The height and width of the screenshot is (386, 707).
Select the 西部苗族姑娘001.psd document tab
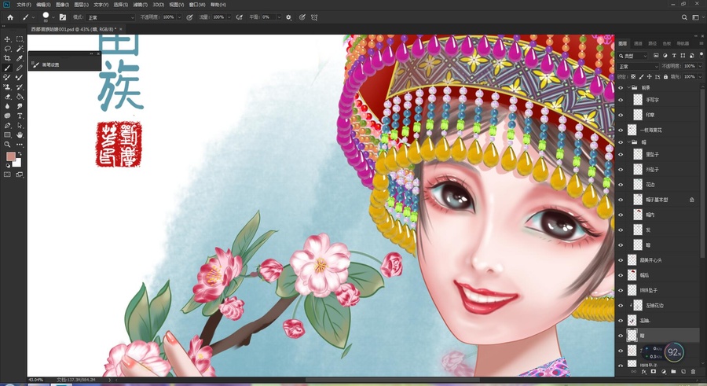coord(74,29)
